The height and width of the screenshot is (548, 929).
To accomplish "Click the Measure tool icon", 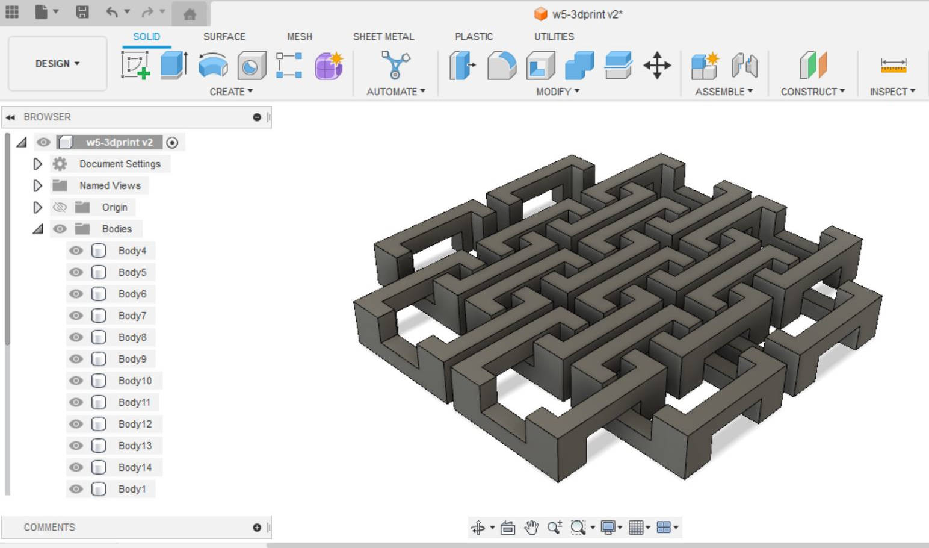I will 893,65.
